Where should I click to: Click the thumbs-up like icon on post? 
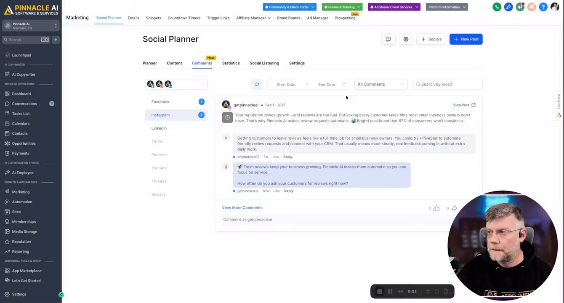[436, 208]
